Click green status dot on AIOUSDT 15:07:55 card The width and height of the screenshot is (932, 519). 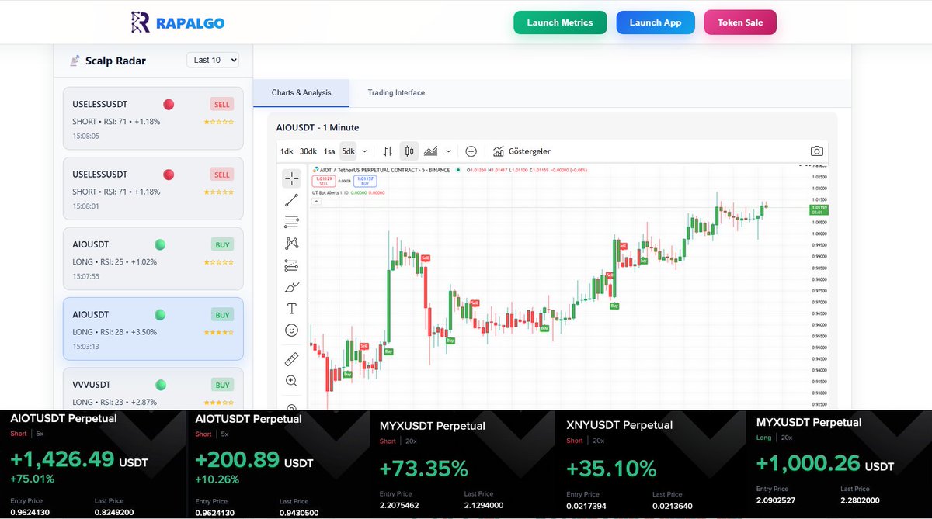pos(160,244)
